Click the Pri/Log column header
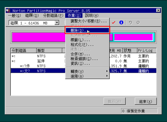Image resolution: width=167 pixels, height=122 pixels. point(147,51)
